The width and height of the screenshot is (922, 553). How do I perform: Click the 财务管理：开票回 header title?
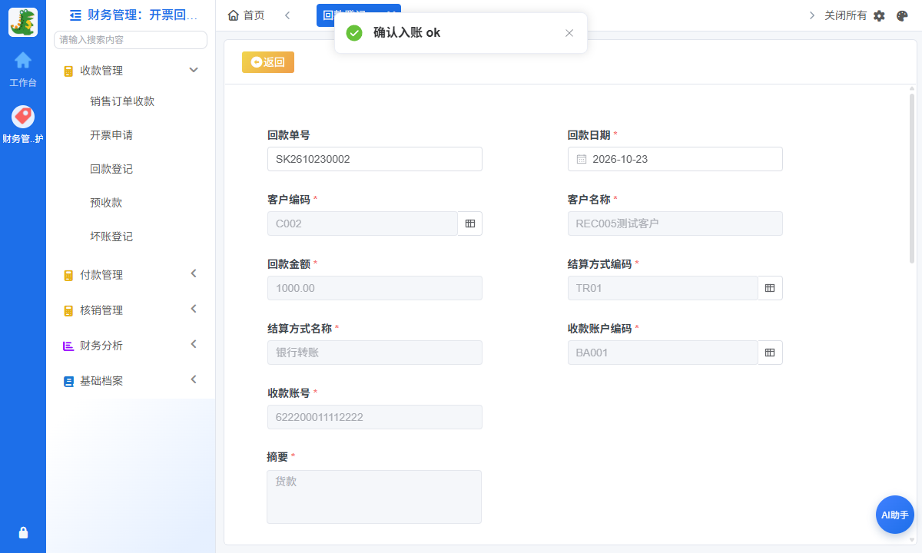pos(143,15)
